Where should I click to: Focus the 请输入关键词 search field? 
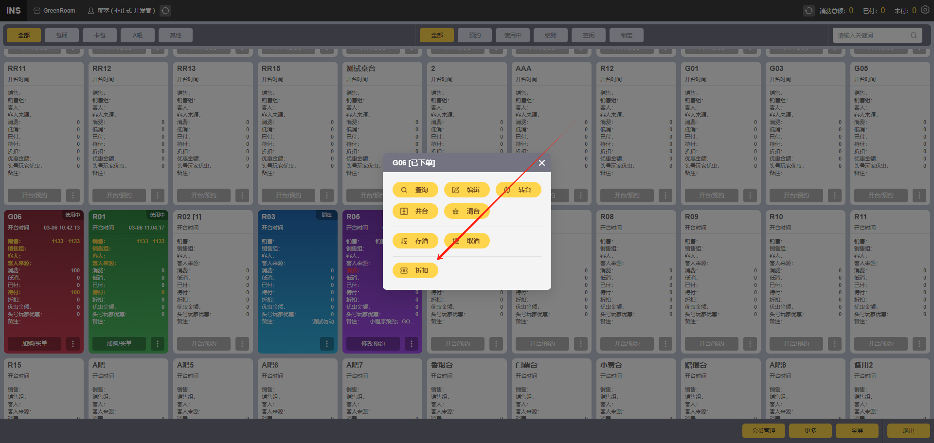click(877, 35)
